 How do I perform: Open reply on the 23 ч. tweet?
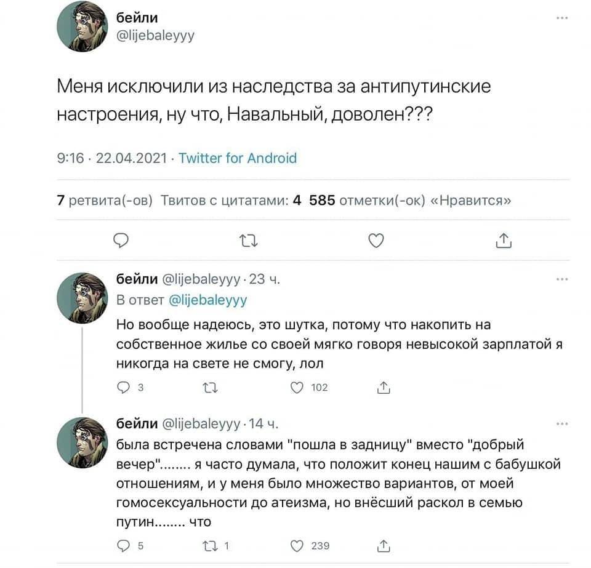point(123,388)
